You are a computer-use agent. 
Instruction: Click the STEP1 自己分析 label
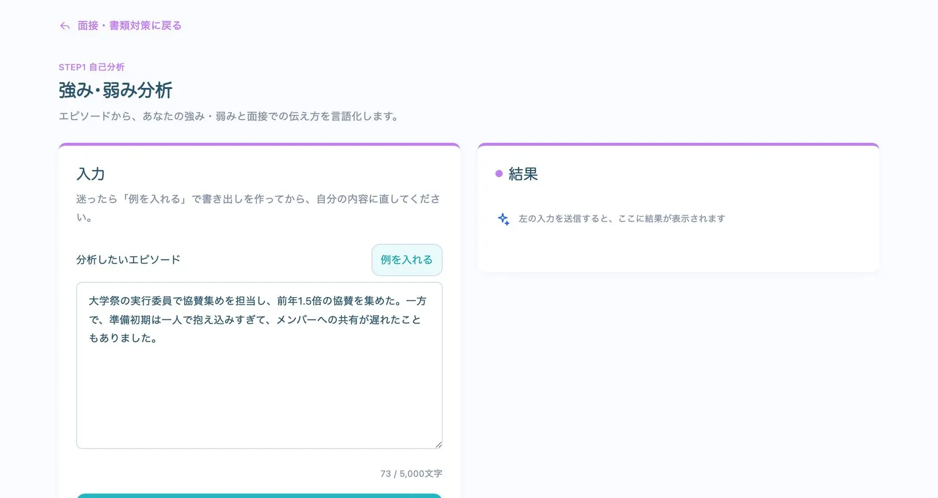point(91,67)
